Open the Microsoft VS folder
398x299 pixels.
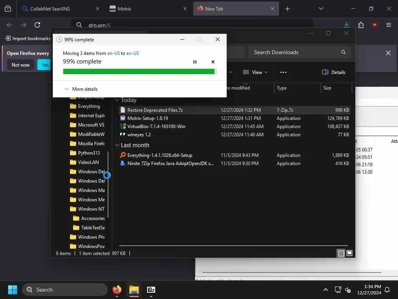point(87,125)
